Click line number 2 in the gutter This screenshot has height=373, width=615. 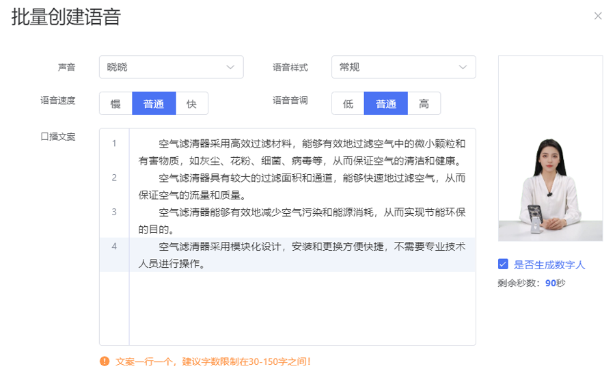click(114, 178)
